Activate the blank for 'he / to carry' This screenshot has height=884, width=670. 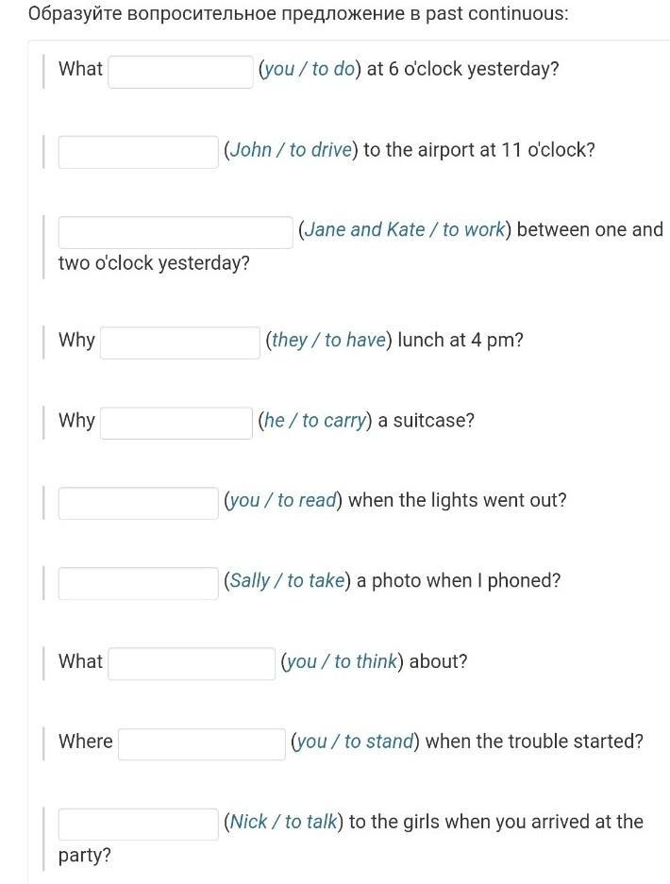pyautogui.click(x=176, y=423)
